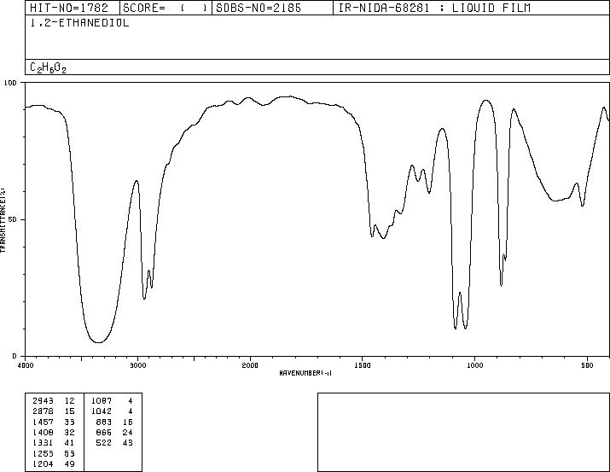The image size is (610, 472).
Task: Click the 100 mark on the transmittance axis
Action: pos(10,83)
